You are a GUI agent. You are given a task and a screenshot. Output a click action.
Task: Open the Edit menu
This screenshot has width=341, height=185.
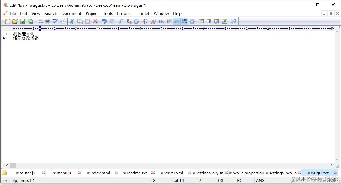click(23, 13)
